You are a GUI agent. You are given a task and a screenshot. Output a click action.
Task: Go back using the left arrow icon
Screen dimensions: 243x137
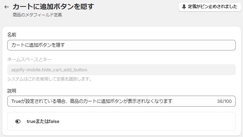pyautogui.click(x=6, y=7)
